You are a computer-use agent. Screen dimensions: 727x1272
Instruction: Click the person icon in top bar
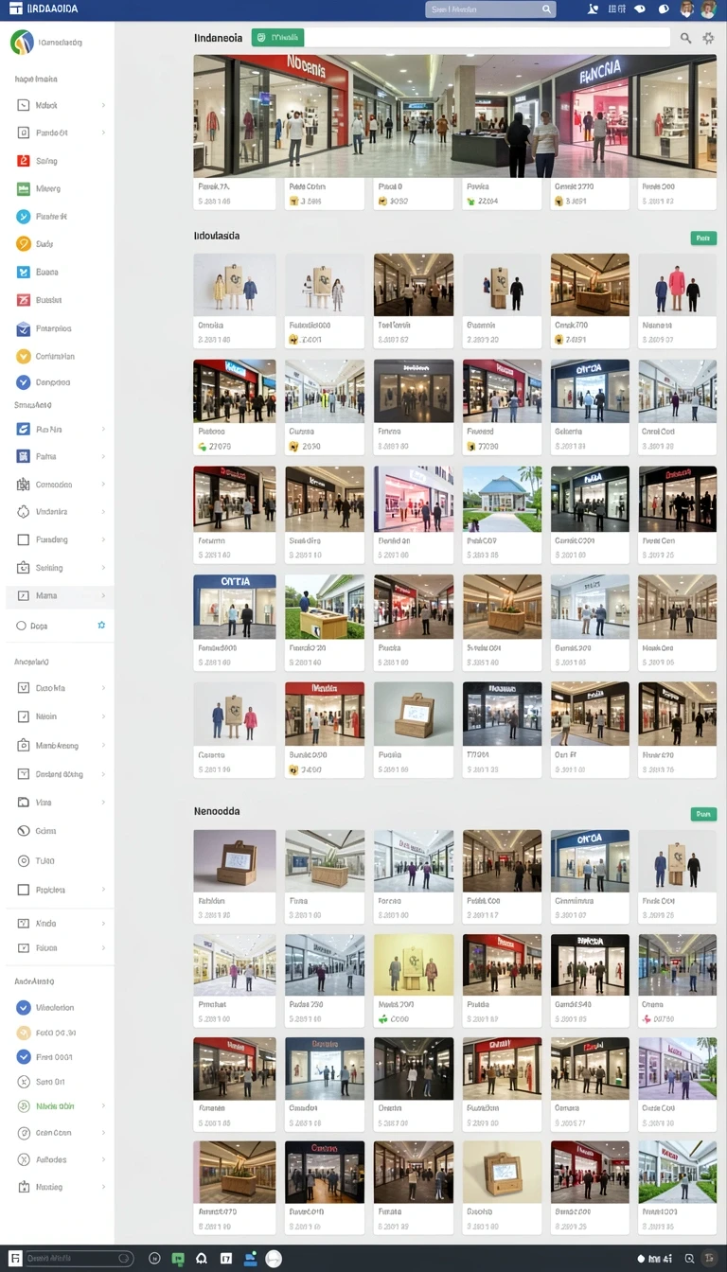pos(593,9)
